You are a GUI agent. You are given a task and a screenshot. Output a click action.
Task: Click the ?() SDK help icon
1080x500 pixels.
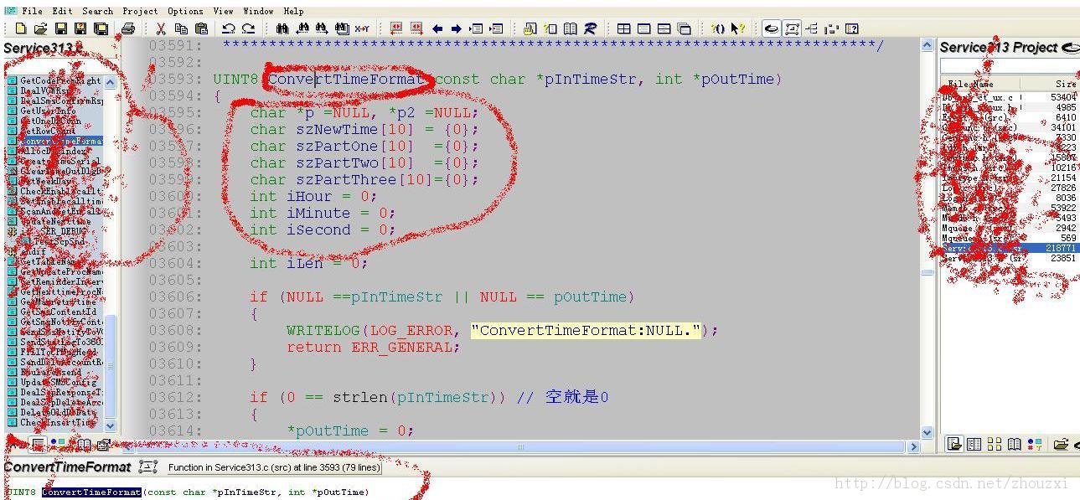[718, 28]
